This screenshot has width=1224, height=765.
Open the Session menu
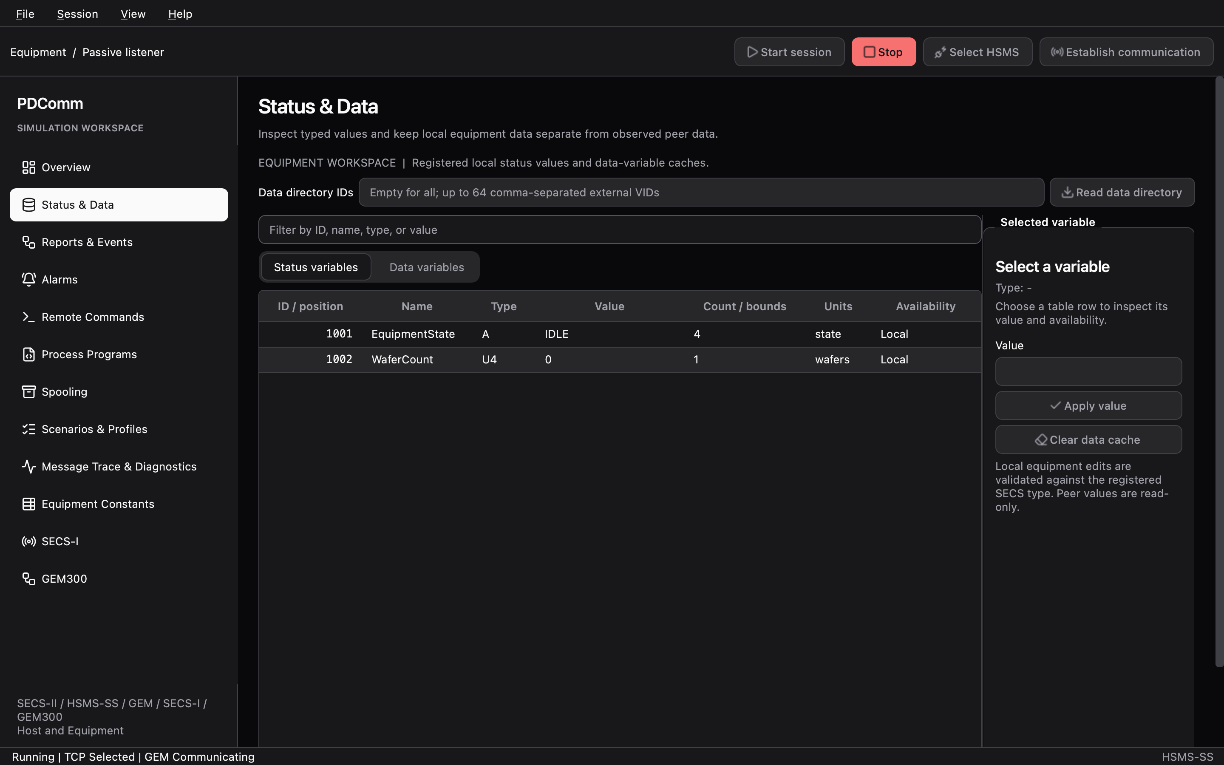[77, 14]
